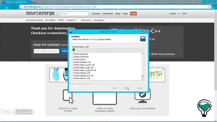217x122 pixels.
Task: Select the 'Extract: ld.bfd.exe' log line
Action: click(81, 57)
